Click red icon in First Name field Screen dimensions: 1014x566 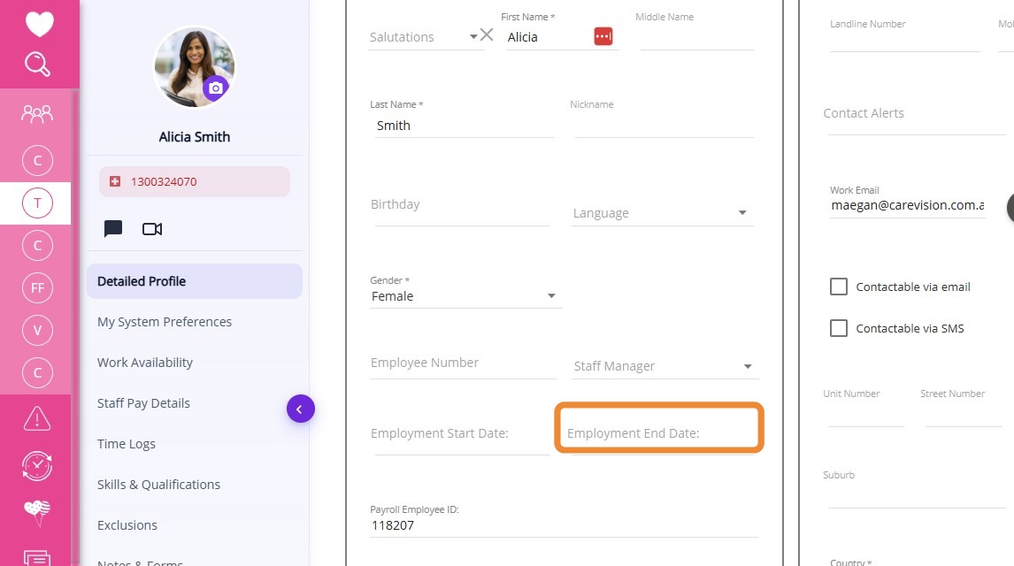click(x=603, y=36)
